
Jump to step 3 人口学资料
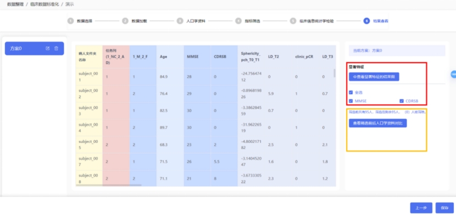click(x=191, y=21)
